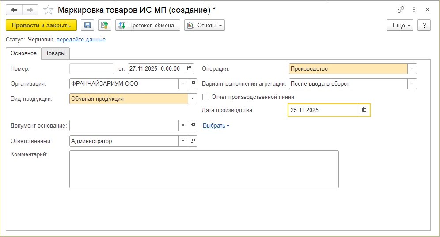Viewport: 440px width, 237px height.
Task: Open calendar for document date field
Action: coord(189,68)
